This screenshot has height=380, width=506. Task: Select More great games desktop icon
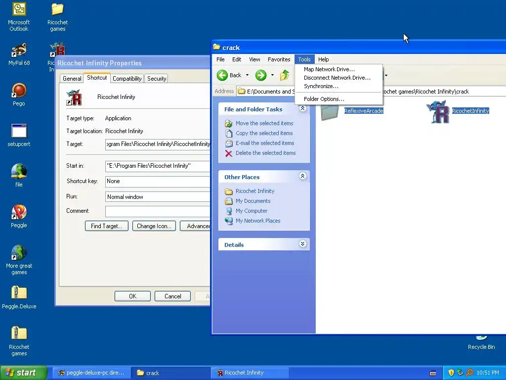coord(19,260)
